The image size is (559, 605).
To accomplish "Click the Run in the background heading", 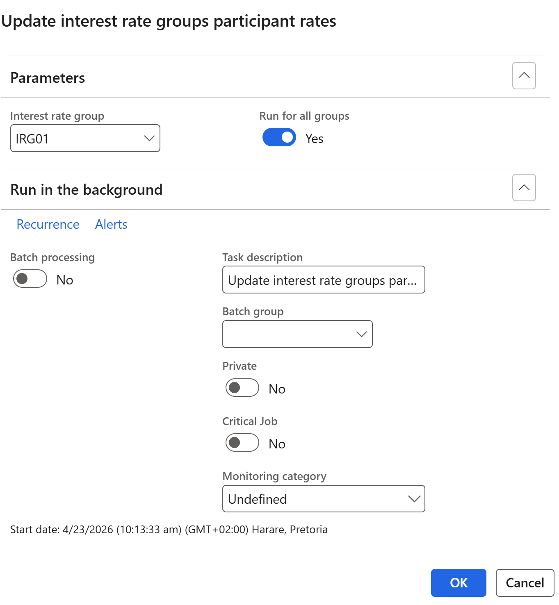I will point(87,190).
